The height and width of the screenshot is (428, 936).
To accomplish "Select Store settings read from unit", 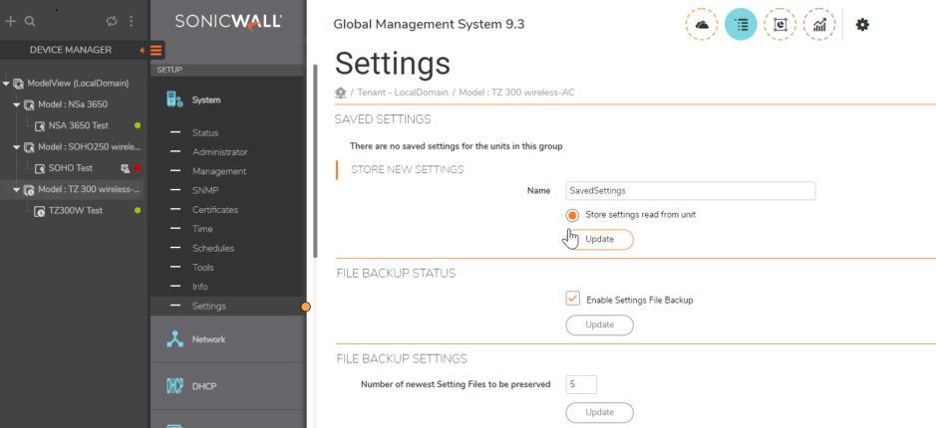I will [x=573, y=215].
